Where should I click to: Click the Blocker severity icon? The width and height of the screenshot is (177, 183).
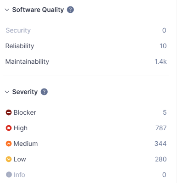click(9, 112)
